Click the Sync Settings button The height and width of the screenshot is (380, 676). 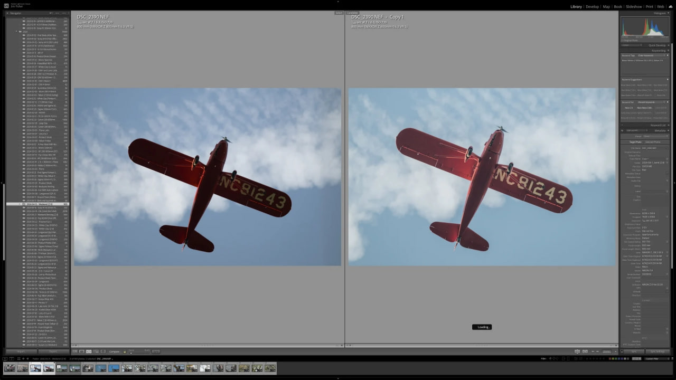coord(657,351)
